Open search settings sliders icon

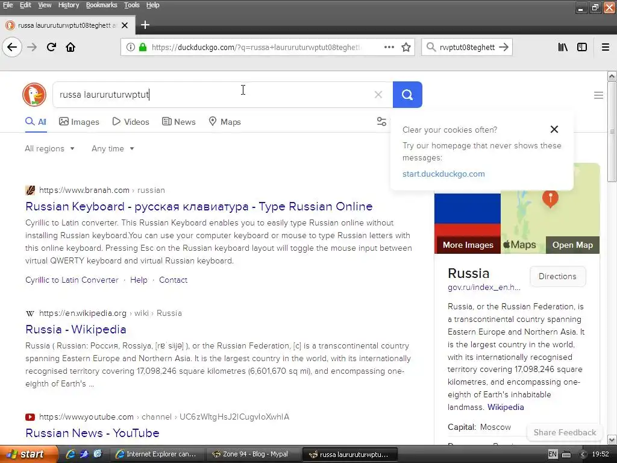(x=381, y=122)
